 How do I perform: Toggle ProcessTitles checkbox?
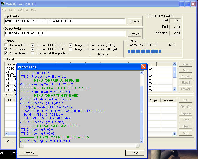tap(6, 49)
